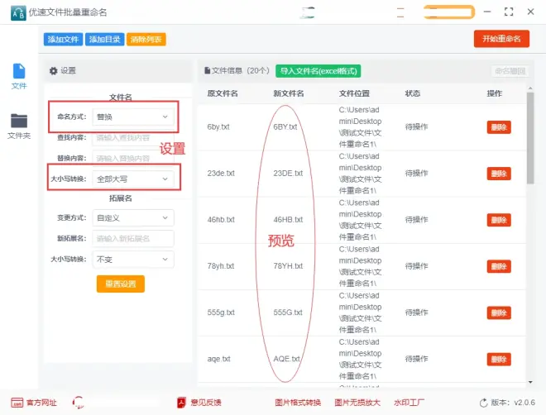Click 导入文件名(excel格式) button
The width and height of the screenshot is (546, 415).
coord(318,71)
